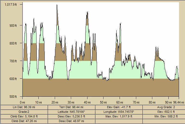Click the 50 mi label on distance axis
Image resolution: width=185 pixels, height=124 pixels.
click(x=103, y=102)
